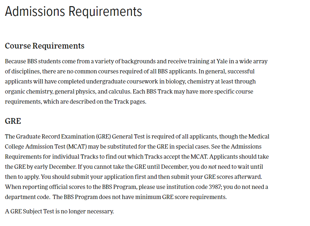Click the "A GRE Subject Test is no longer necessary" line
Image resolution: width=310 pixels, height=226 pixels.
(x=59, y=211)
